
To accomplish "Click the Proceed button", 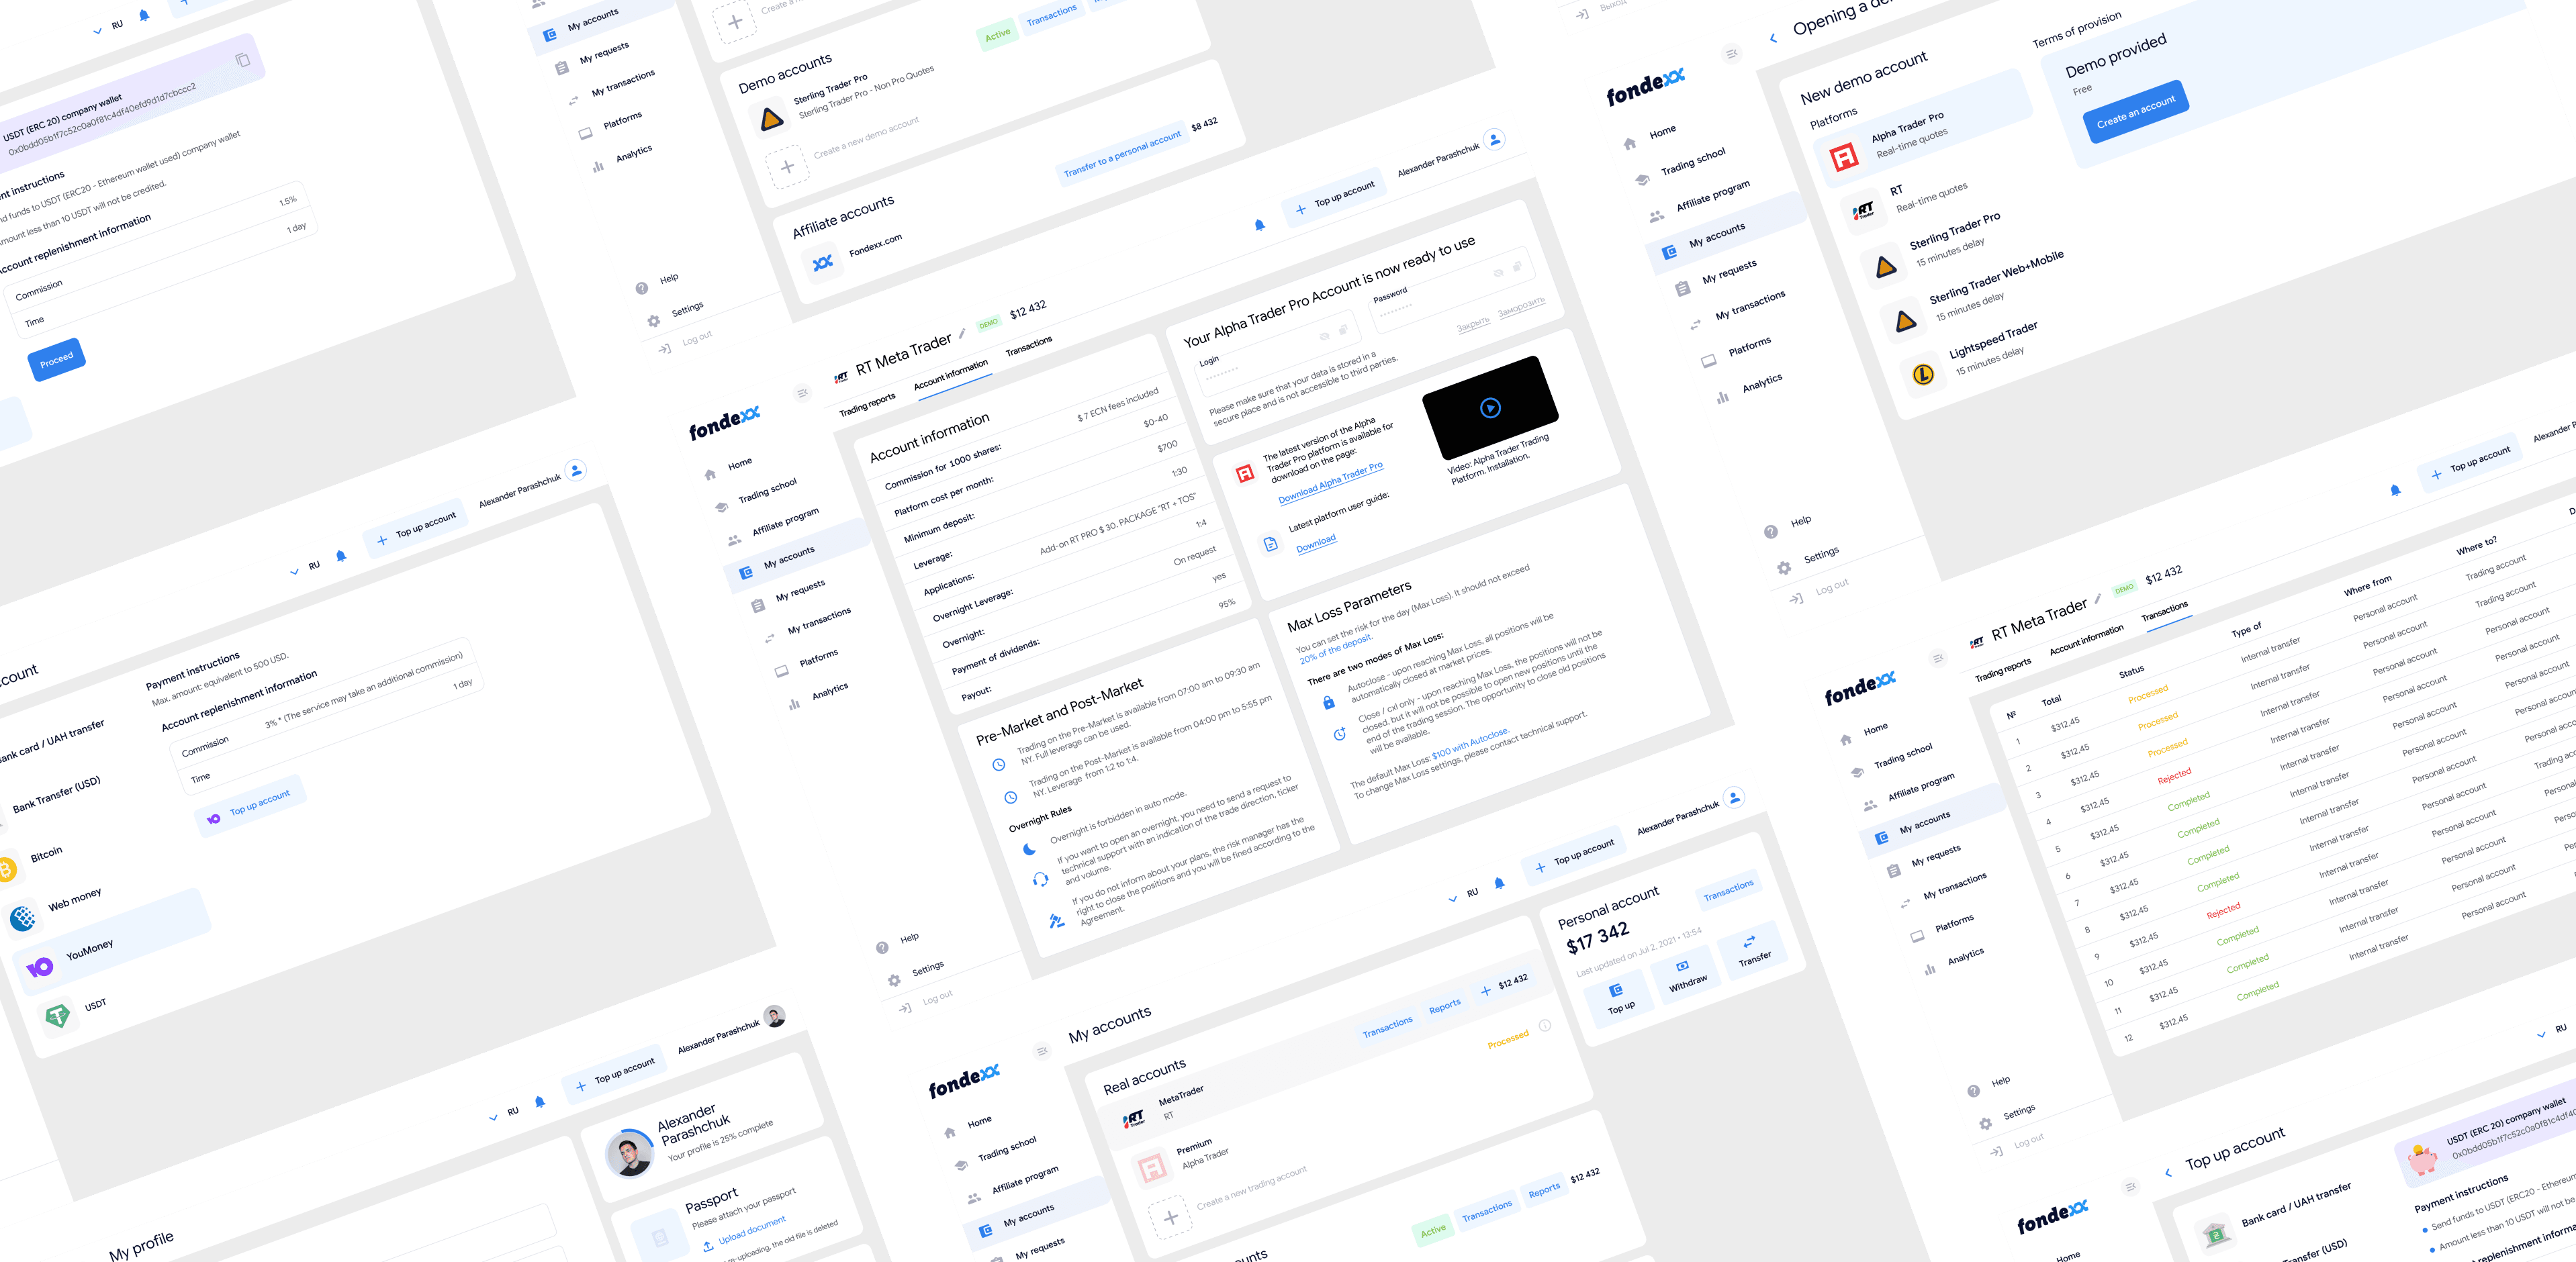I will coord(56,360).
